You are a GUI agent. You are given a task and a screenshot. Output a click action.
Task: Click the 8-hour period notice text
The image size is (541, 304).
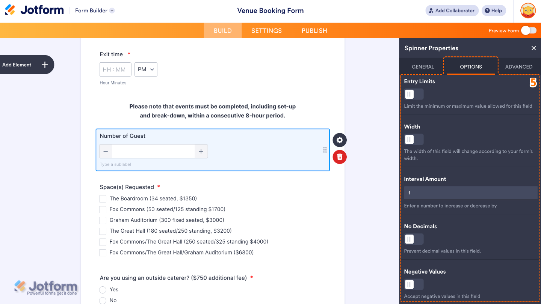point(213,111)
